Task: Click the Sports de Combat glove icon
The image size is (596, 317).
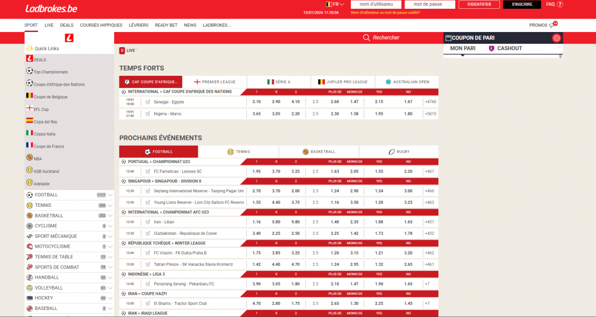Action: 30,267
